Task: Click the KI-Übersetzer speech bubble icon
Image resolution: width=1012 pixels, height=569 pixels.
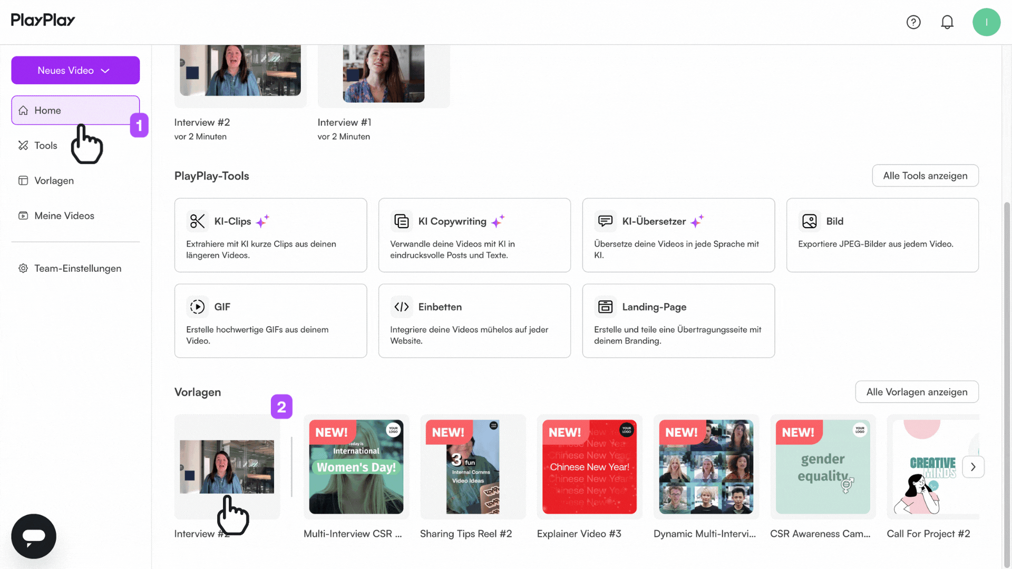Action: [x=605, y=221]
